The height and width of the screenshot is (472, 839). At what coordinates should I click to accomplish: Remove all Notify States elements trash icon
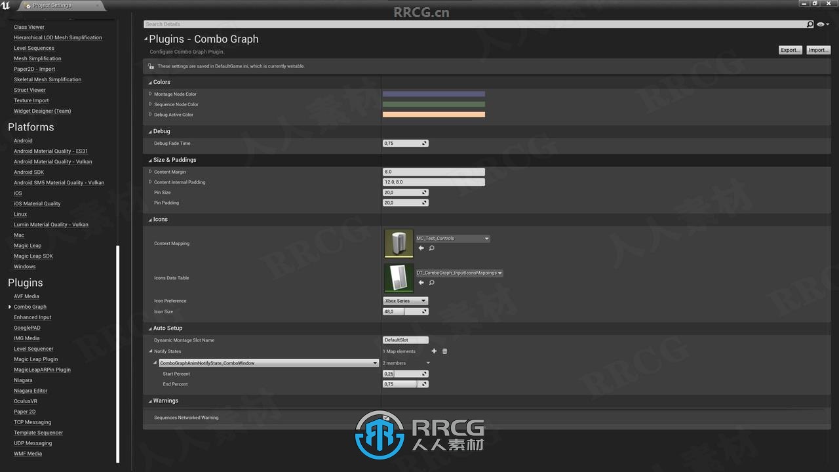pyautogui.click(x=444, y=351)
